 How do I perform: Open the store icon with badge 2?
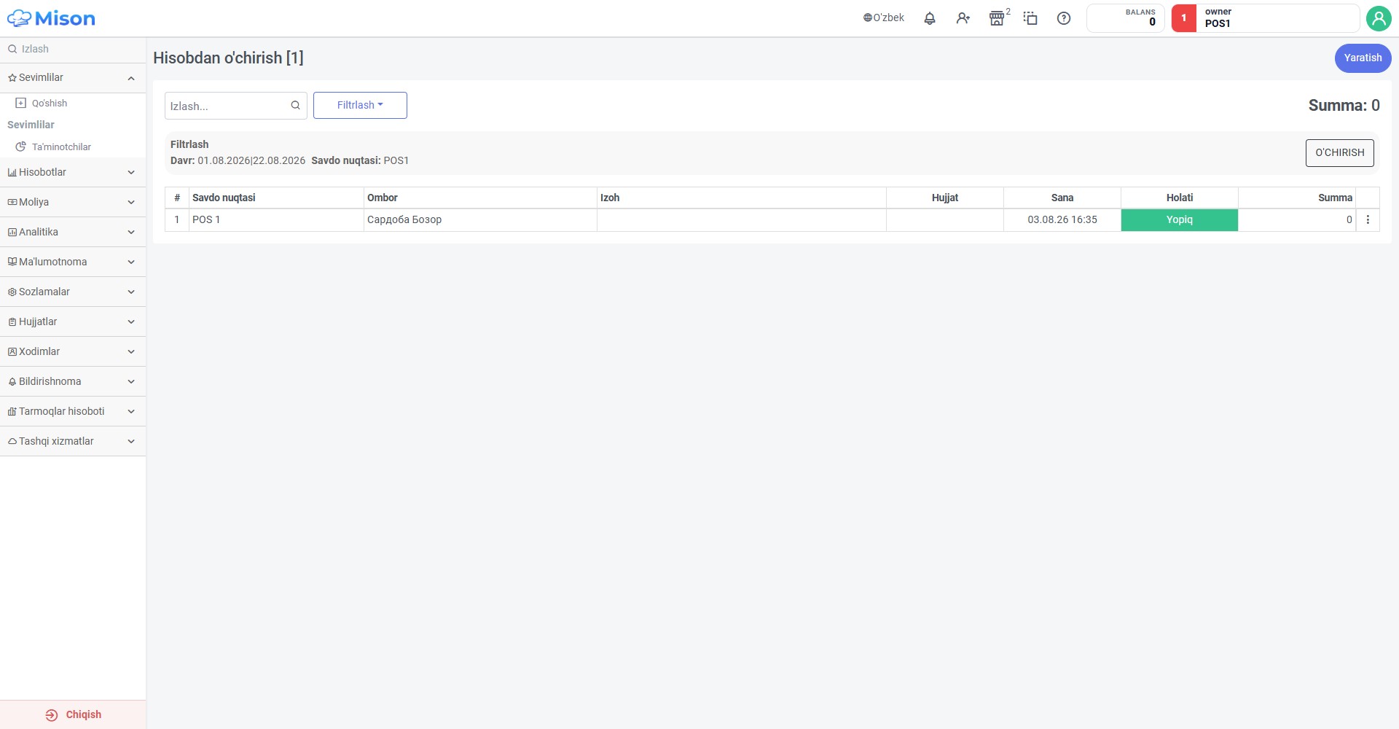coord(997,18)
